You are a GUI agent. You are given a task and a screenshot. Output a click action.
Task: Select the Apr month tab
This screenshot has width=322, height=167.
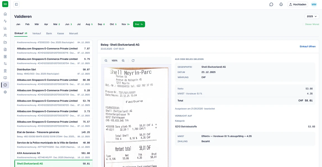[46, 24]
